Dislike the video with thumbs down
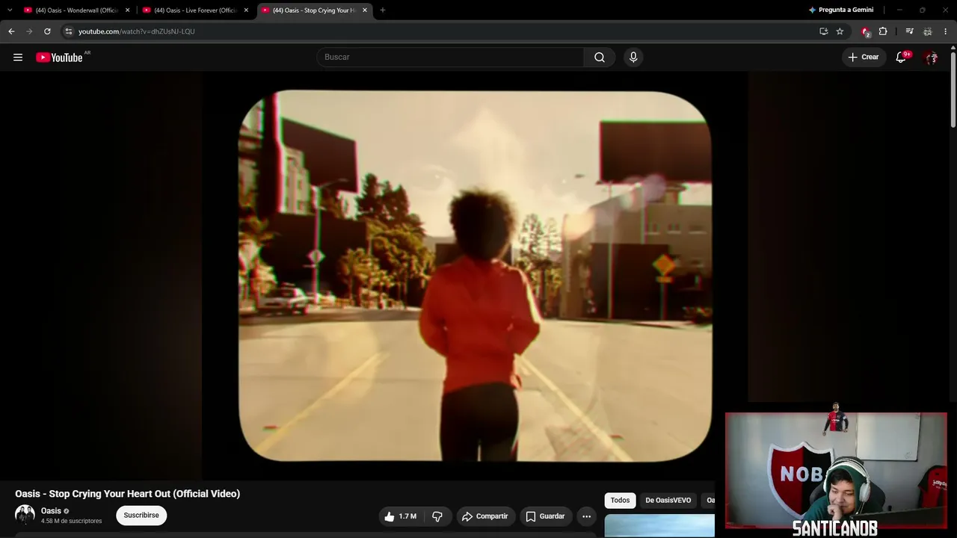 click(437, 516)
